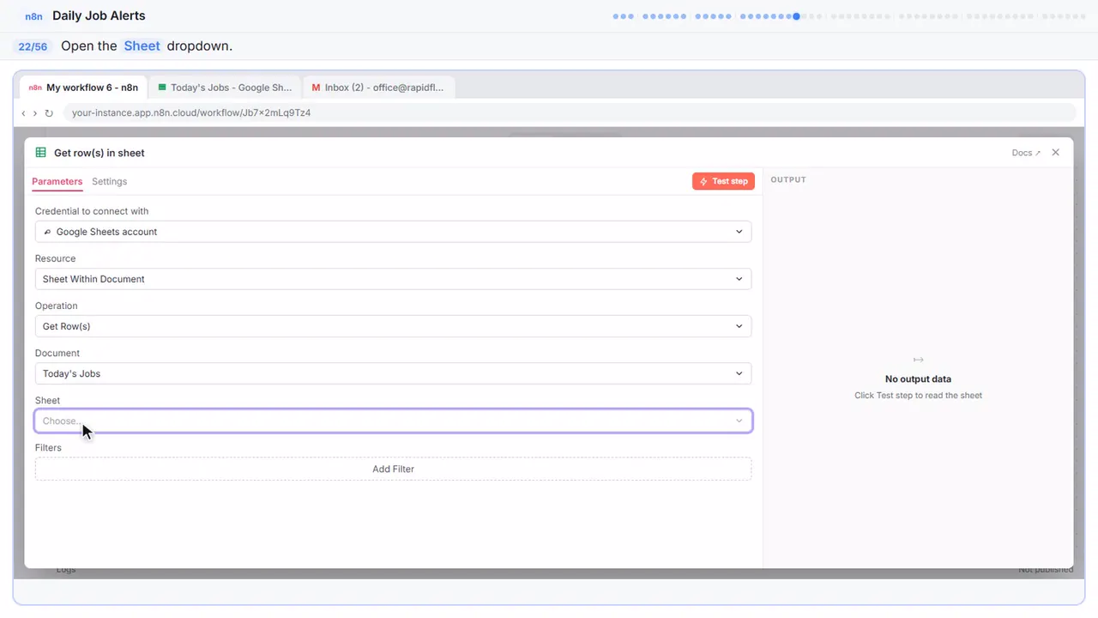
Task: Close the node panel with the X
Action: click(1056, 152)
